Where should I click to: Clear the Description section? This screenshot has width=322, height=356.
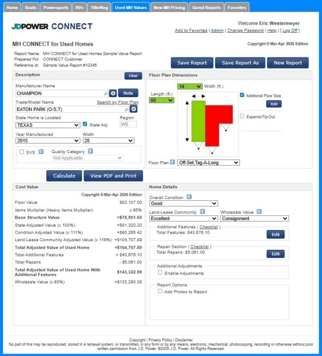point(133,76)
